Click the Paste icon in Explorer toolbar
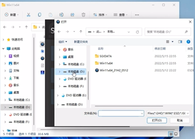Image resolution: width=195 pixels, height=139 pixels. pyautogui.click(x=50, y=15)
